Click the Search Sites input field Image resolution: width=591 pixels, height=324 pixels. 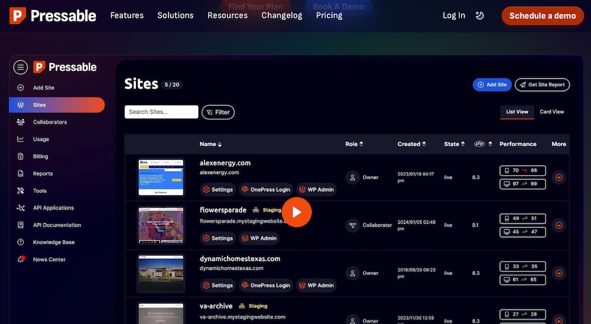click(x=161, y=112)
